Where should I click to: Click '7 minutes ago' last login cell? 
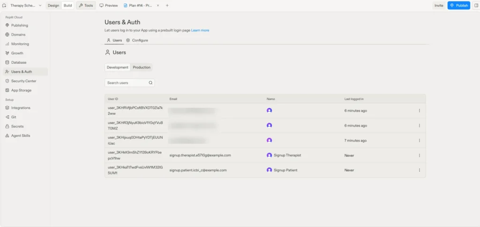tap(355, 141)
